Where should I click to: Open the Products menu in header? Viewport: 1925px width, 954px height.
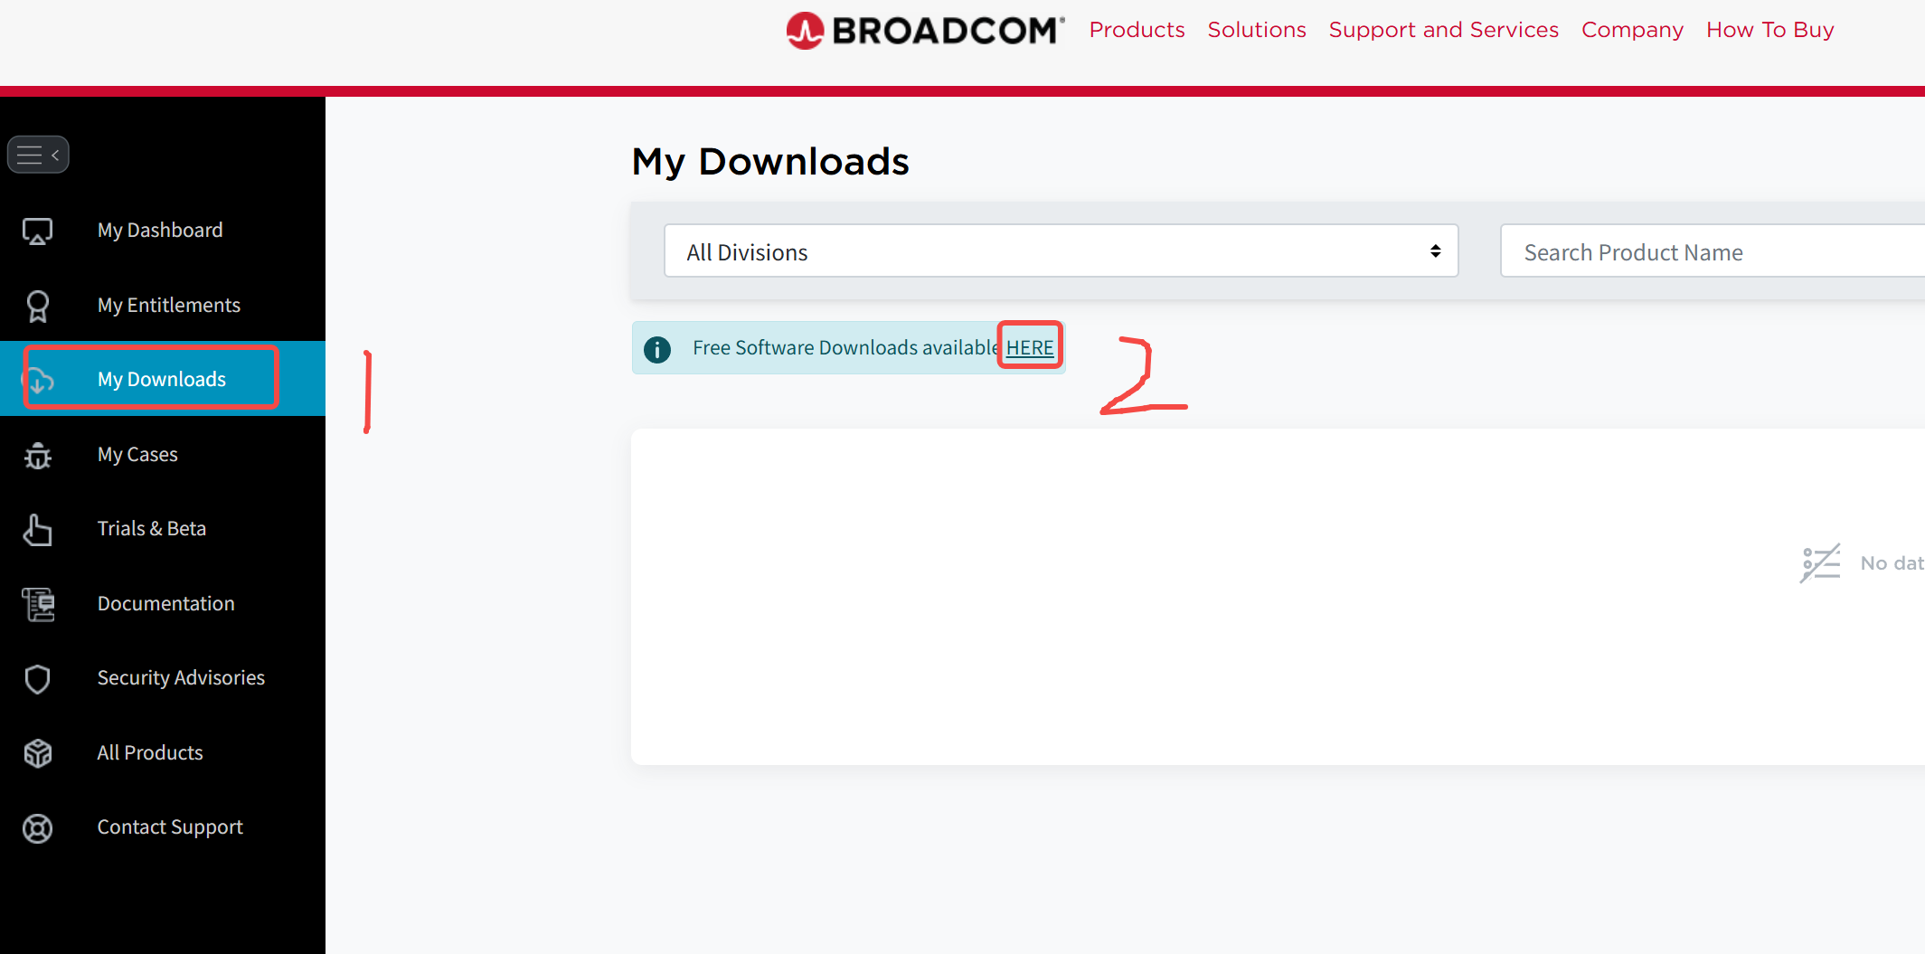click(x=1137, y=30)
